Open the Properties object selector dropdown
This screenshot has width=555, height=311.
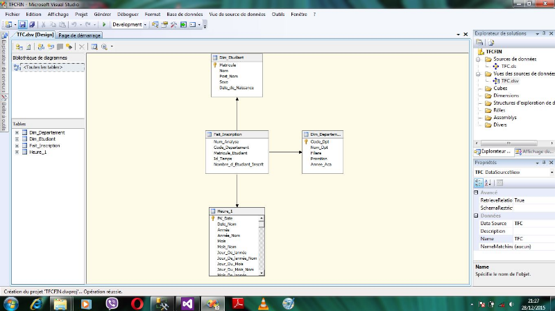(552, 172)
